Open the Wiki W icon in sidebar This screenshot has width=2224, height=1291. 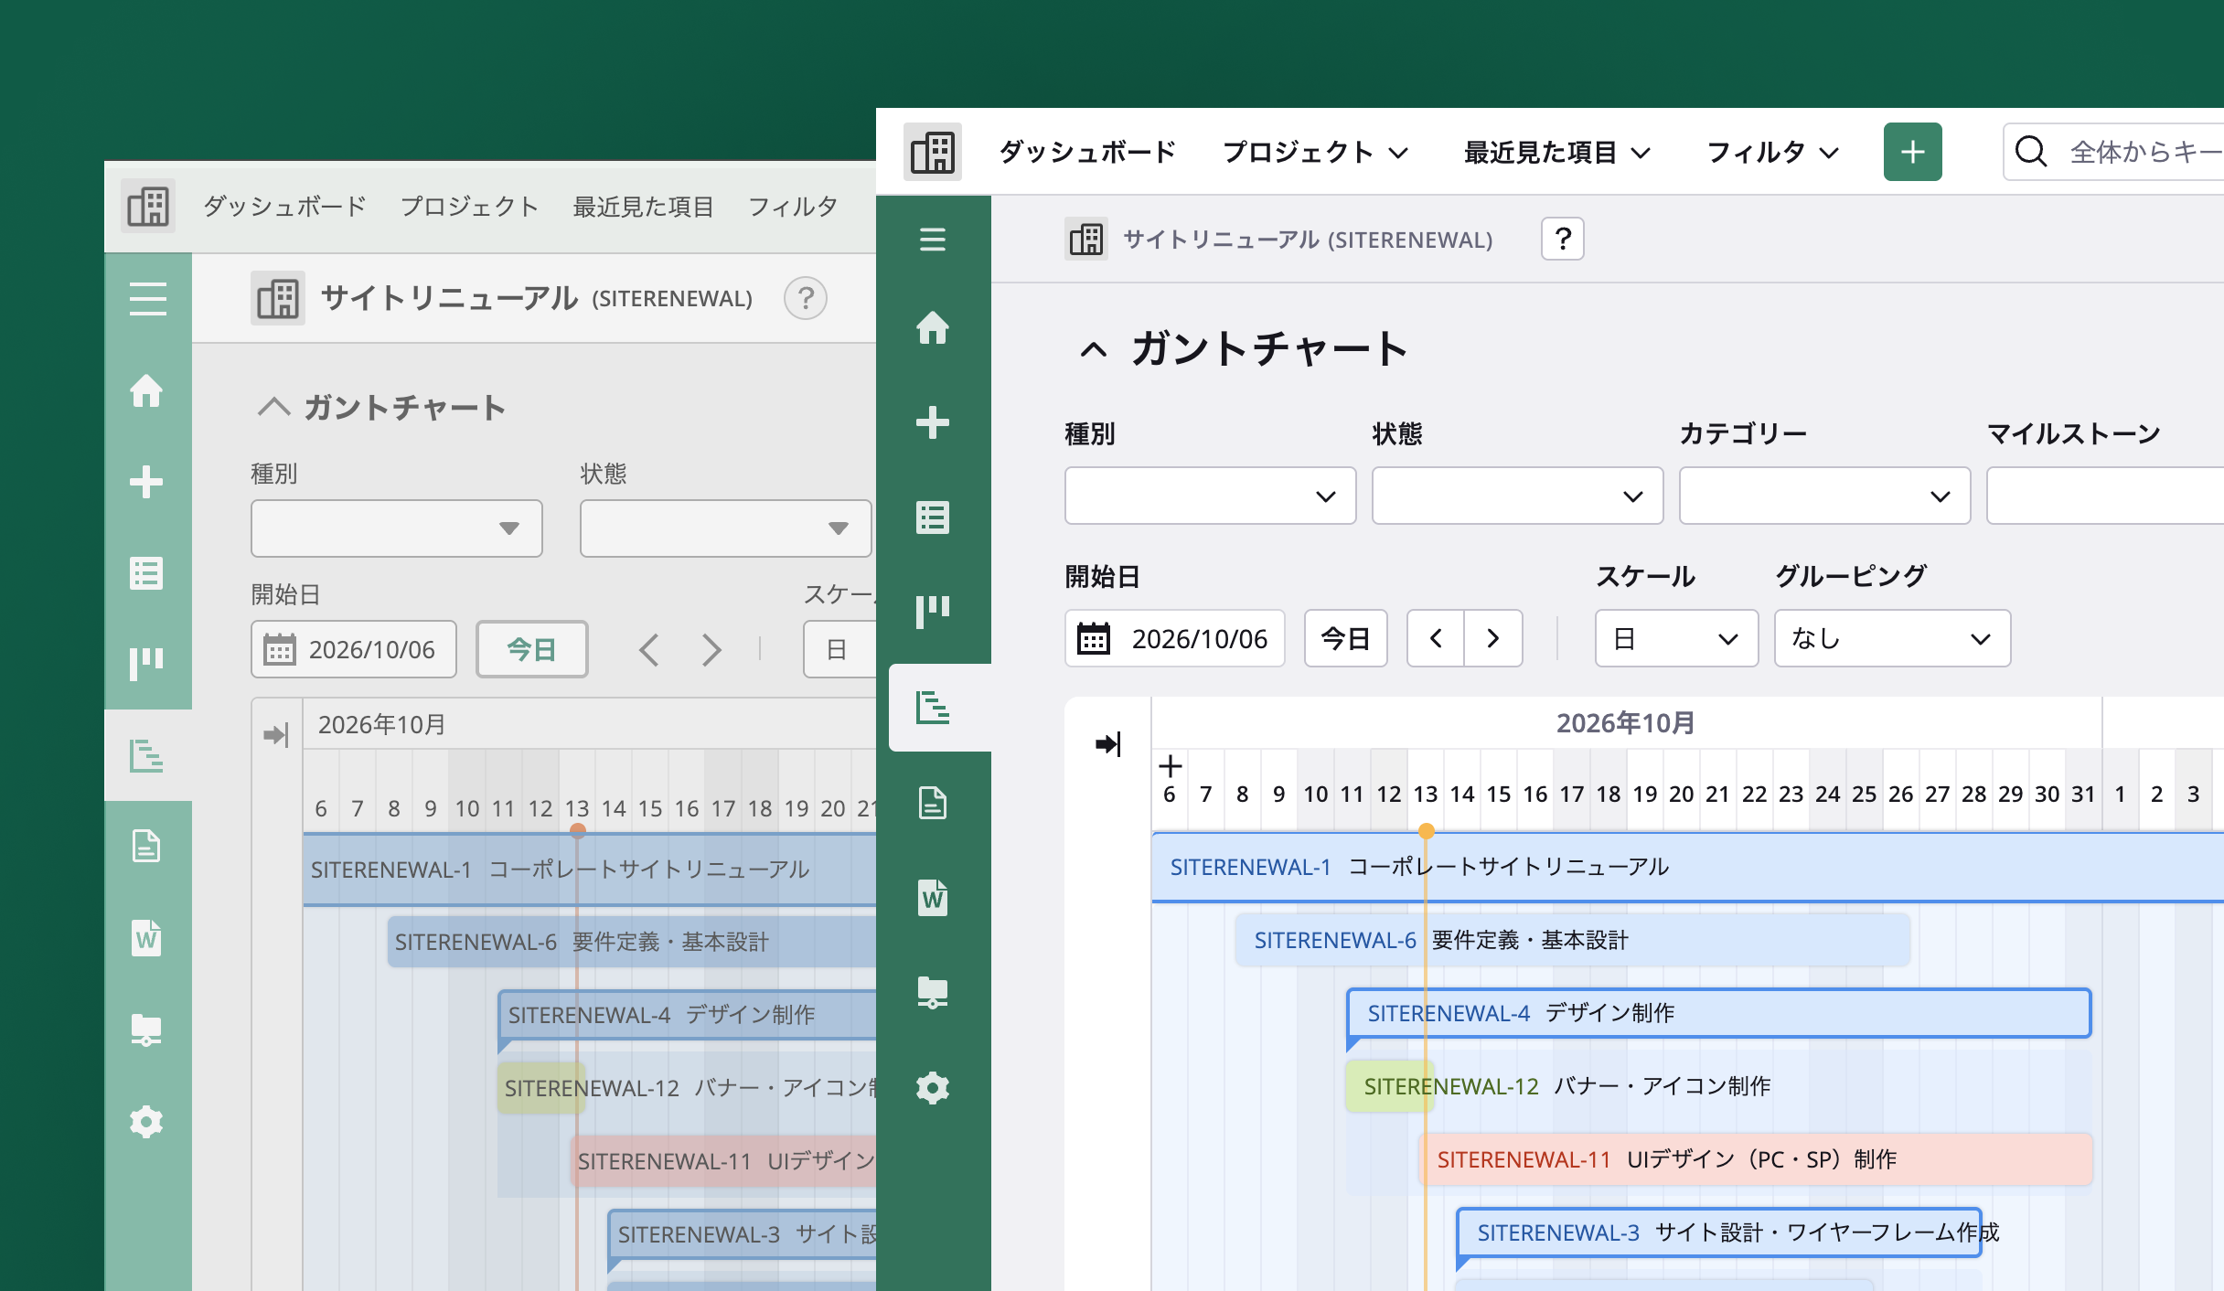click(933, 898)
